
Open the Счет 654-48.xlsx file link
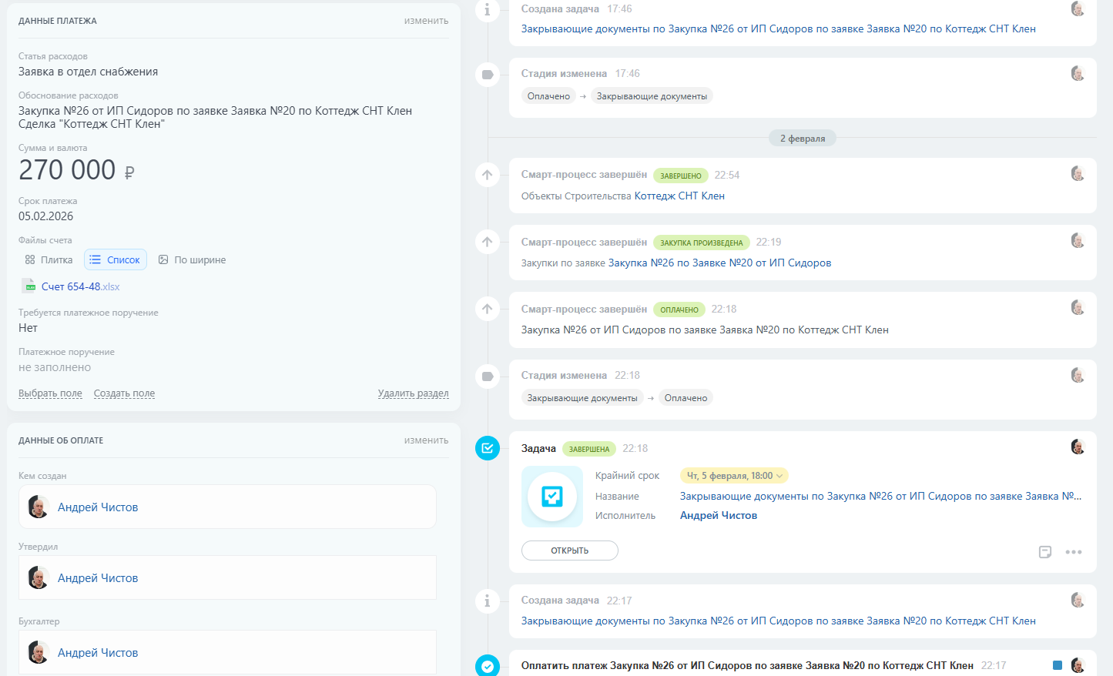80,286
